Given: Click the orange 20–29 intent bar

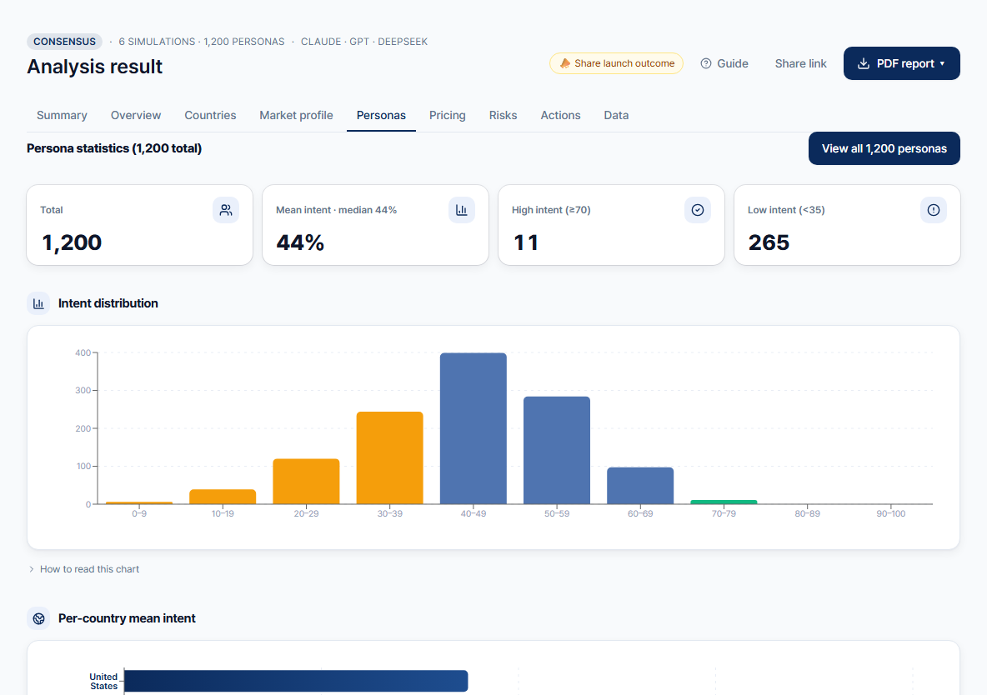Looking at the screenshot, I should coord(306,482).
